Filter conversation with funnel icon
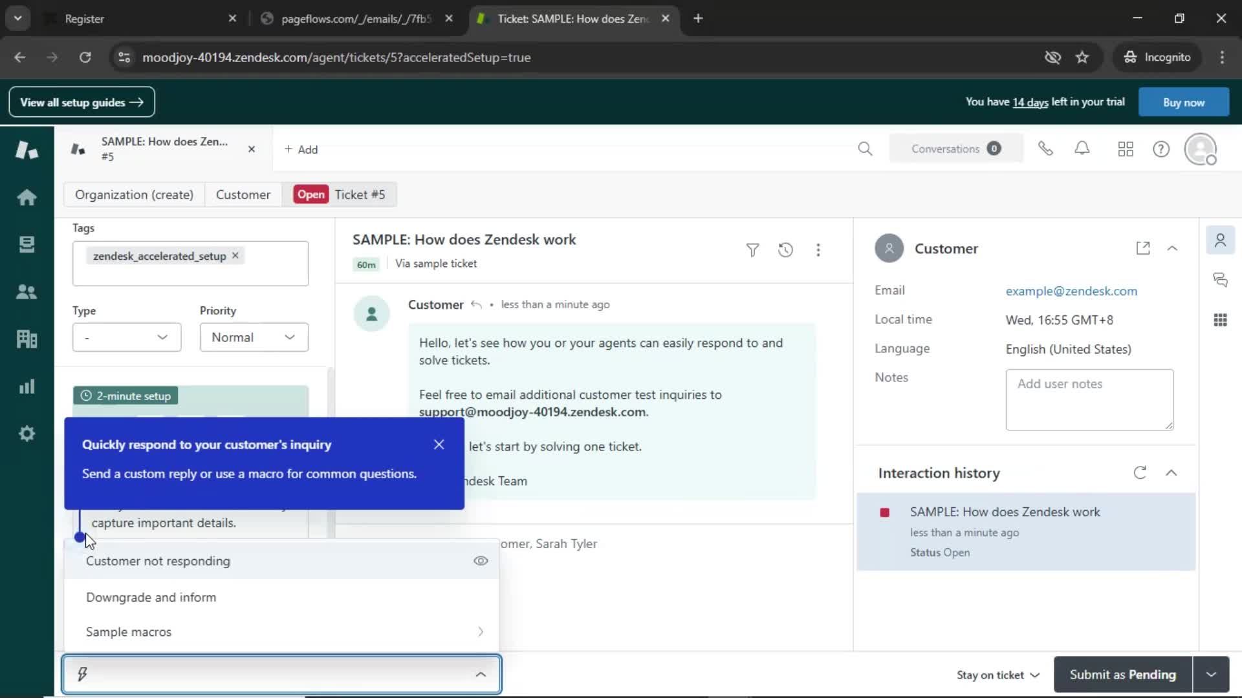1242x698 pixels. pos(752,250)
